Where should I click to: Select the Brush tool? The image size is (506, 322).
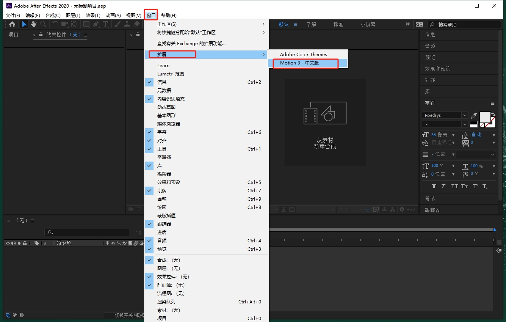click(117, 24)
